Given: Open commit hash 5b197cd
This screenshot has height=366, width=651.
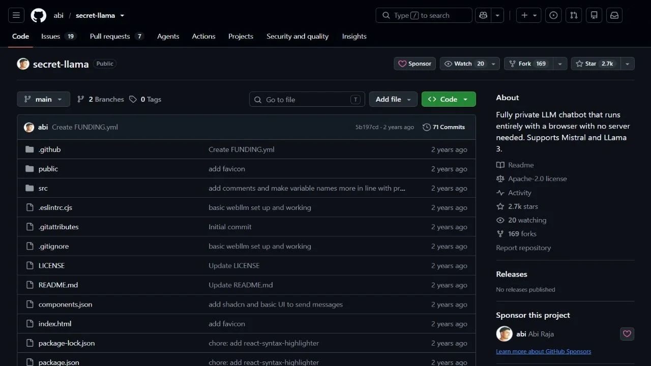Looking at the screenshot, I should pyautogui.click(x=367, y=127).
